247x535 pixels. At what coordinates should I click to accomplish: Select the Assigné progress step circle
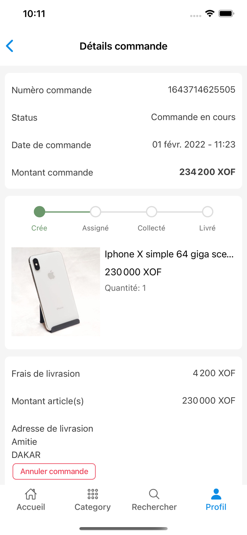pyautogui.click(x=95, y=212)
